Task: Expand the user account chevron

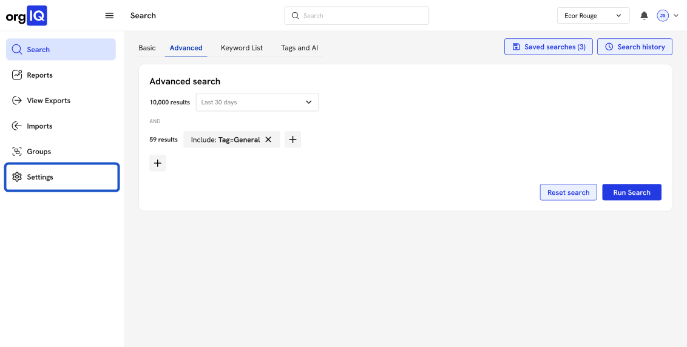Action: [x=676, y=16]
